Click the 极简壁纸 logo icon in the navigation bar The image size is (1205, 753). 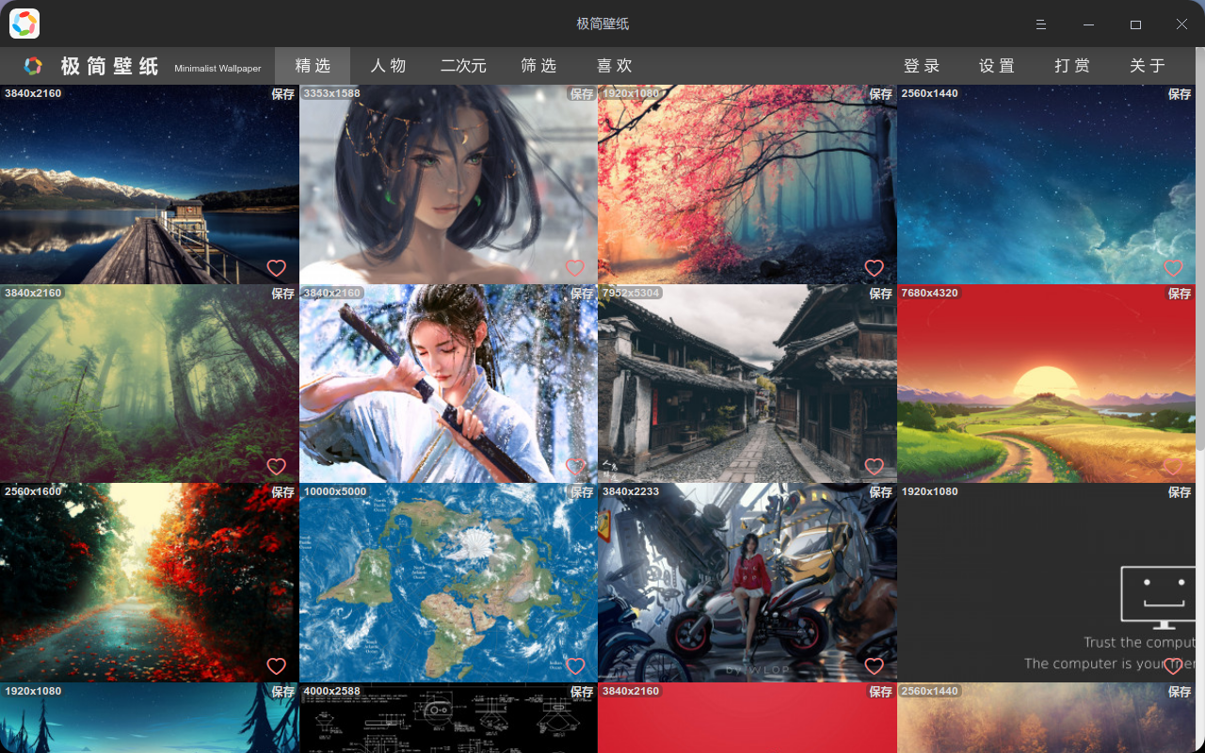pyautogui.click(x=33, y=66)
